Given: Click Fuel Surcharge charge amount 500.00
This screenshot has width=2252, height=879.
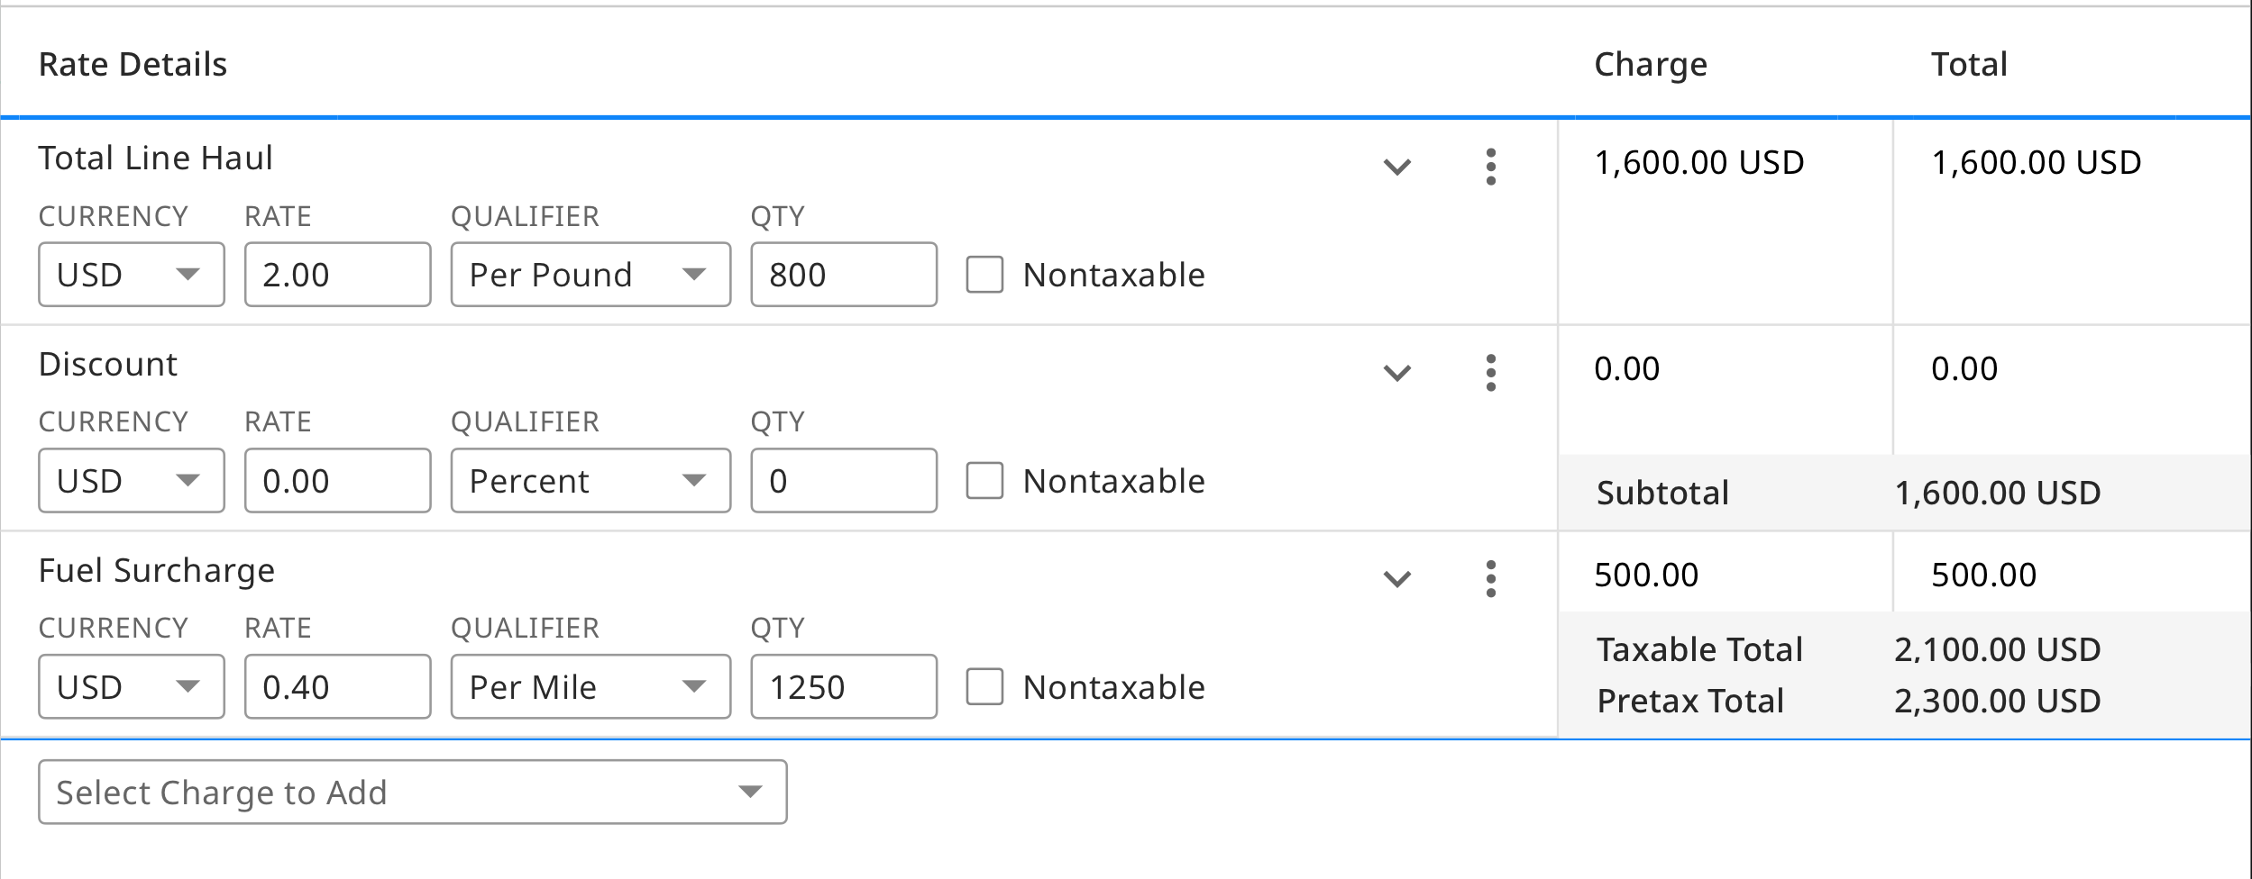Looking at the screenshot, I should (1646, 575).
